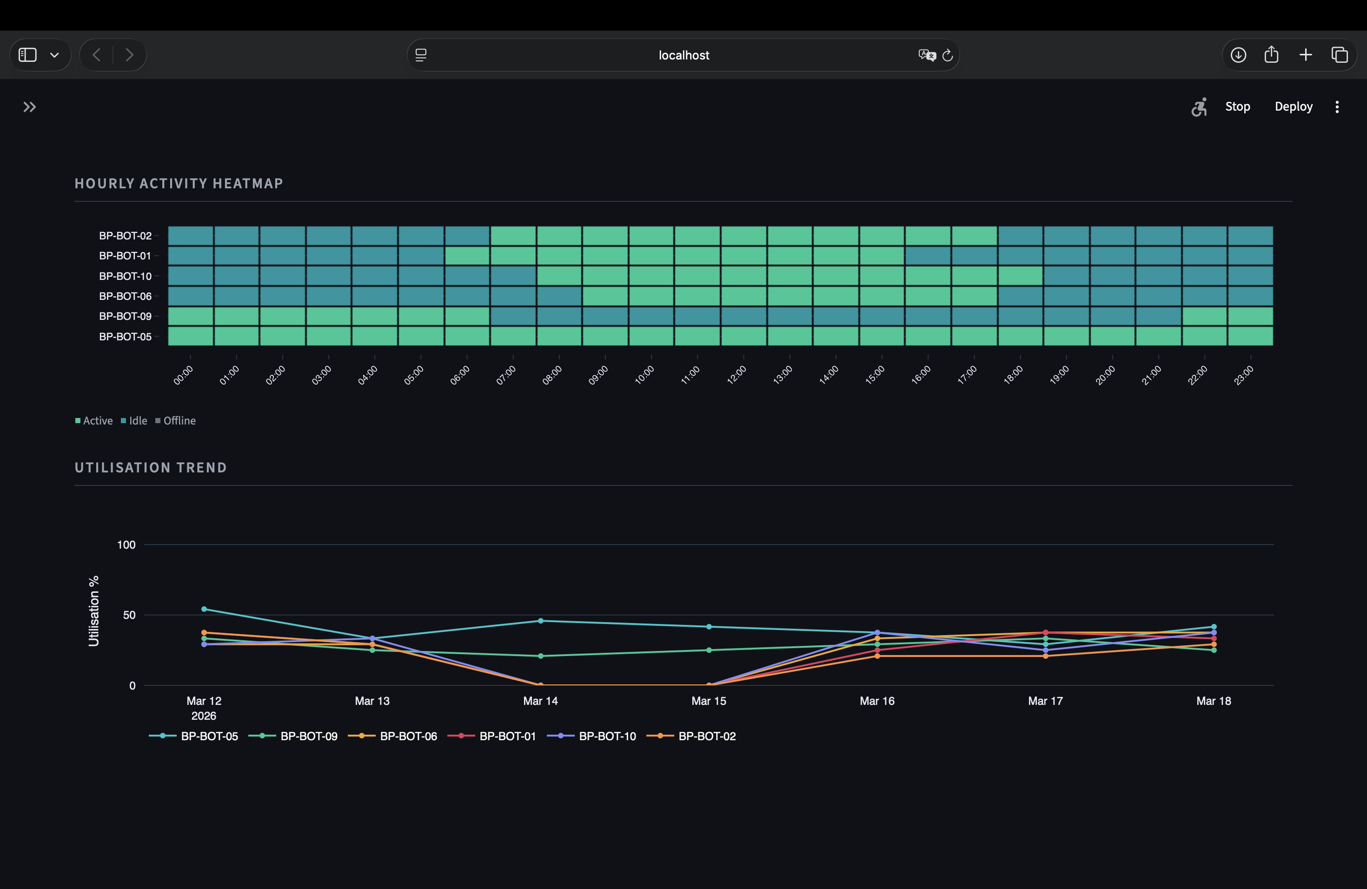Show the tab overview grid
Image resolution: width=1367 pixels, height=889 pixels.
(1340, 54)
